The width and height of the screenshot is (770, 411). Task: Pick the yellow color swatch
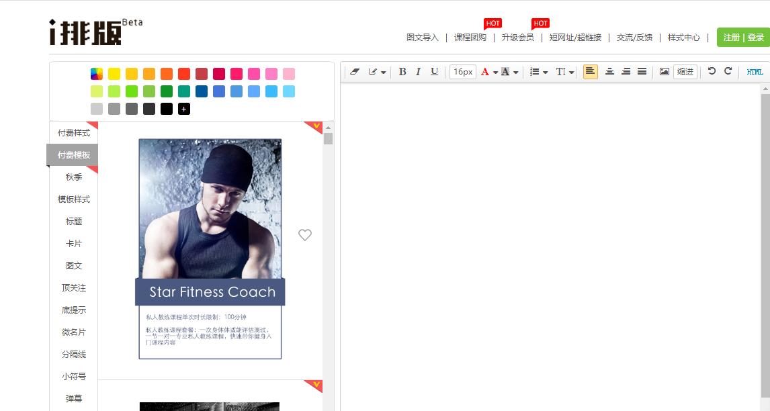point(114,74)
